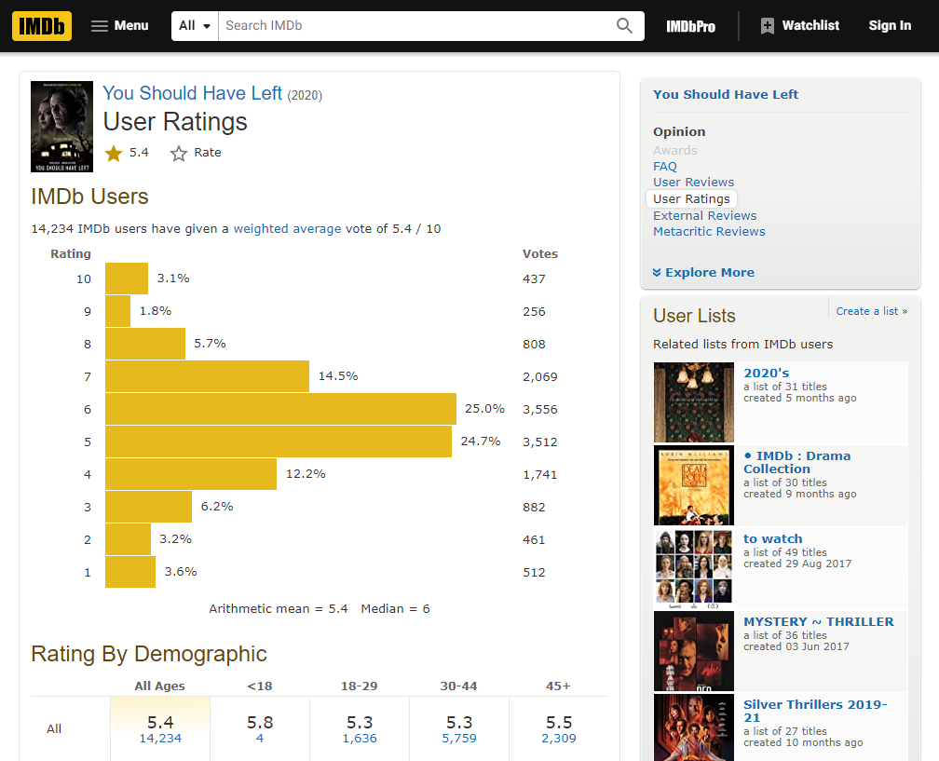
Task: Go to IMDbPro
Action: 690,26
